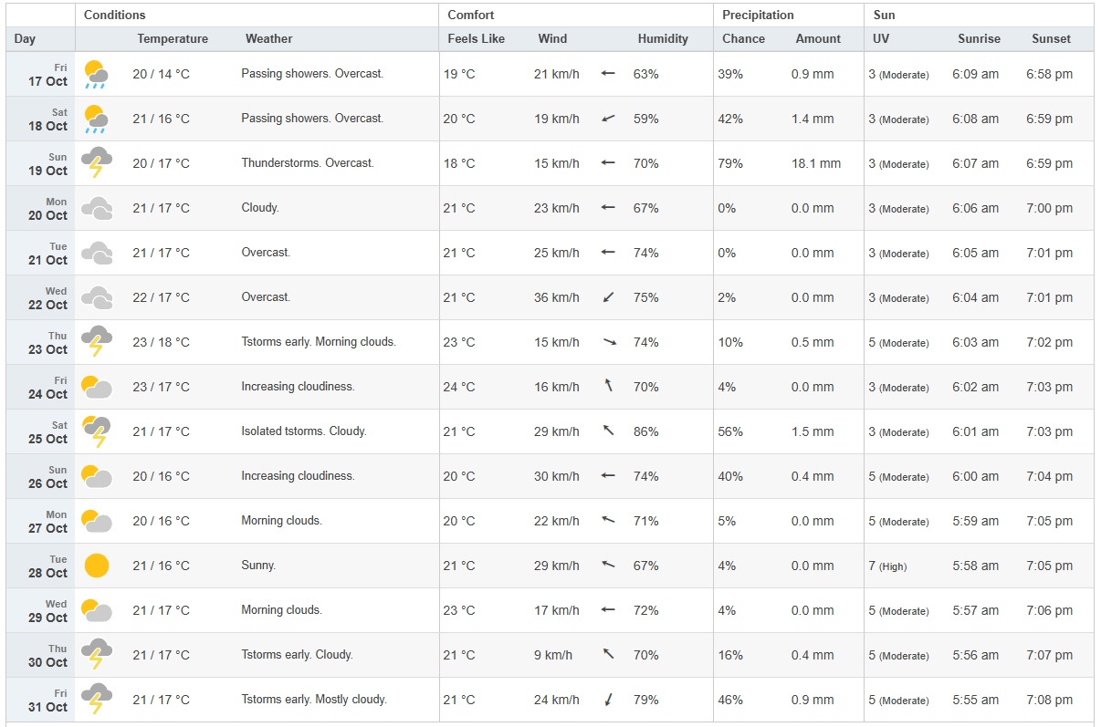Click the sunny icon for Tue 28 Oct
This screenshot has width=1101, height=727.
pos(96,566)
